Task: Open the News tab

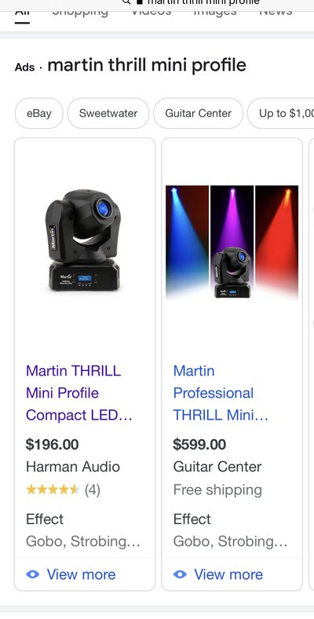Action: pos(276,12)
